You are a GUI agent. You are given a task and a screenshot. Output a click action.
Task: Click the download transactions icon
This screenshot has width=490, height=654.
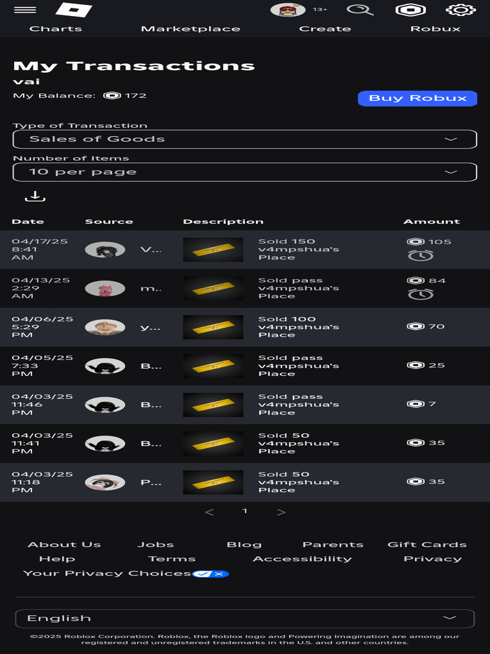pyautogui.click(x=35, y=197)
